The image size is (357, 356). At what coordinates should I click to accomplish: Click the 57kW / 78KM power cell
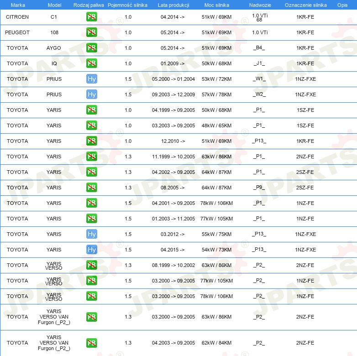(216, 94)
